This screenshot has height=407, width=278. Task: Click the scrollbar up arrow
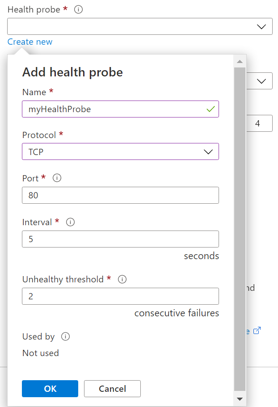click(x=240, y=61)
